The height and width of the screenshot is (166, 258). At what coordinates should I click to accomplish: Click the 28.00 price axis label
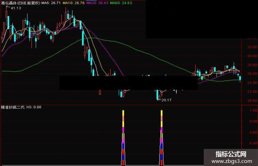click(252, 65)
